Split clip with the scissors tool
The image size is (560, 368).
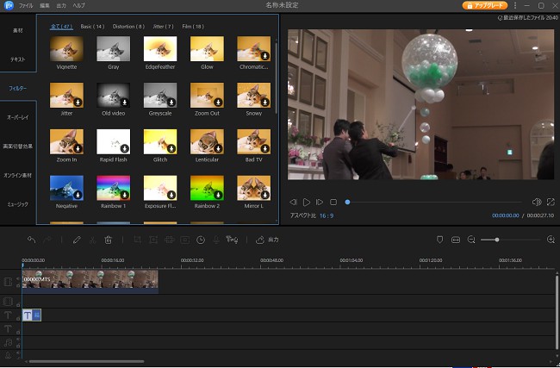92,240
